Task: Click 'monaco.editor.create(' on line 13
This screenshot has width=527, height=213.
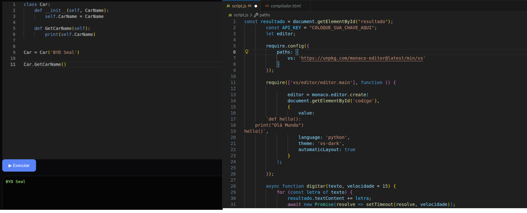Action: point(340,95)
